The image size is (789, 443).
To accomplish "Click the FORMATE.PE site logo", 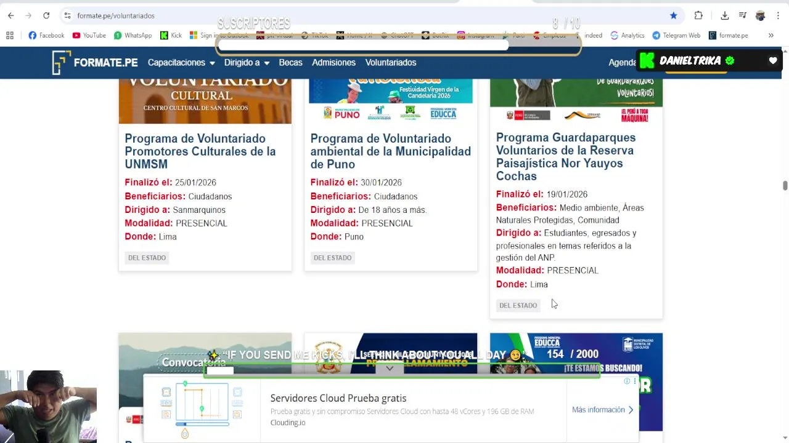I will click(x=95, y=63).
